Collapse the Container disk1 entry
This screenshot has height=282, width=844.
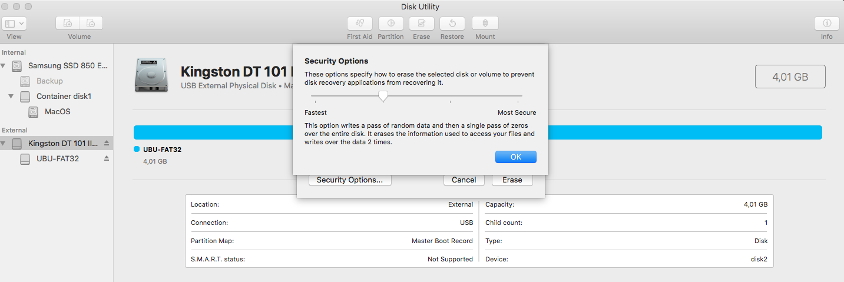(11, 96)
